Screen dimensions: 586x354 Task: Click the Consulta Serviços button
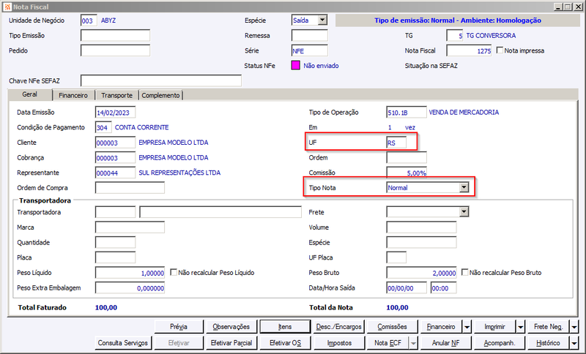click(122, 343)
